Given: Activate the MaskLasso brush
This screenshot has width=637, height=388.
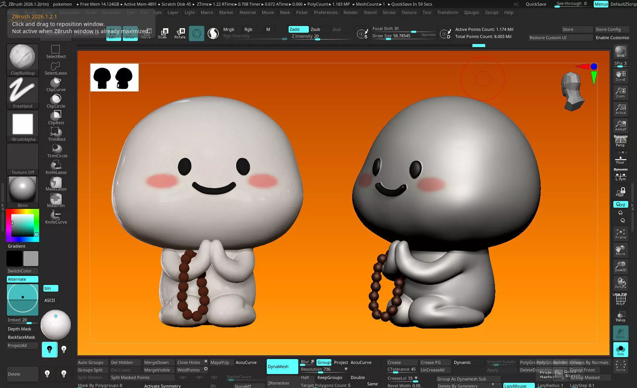Looking at the screenshot, I should (56, 184).
